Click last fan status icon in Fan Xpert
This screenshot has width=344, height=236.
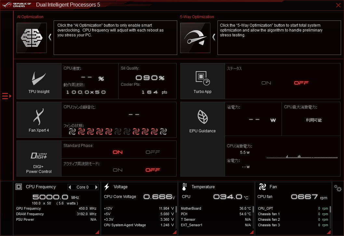pyautogui.click(x=163, y=132)
